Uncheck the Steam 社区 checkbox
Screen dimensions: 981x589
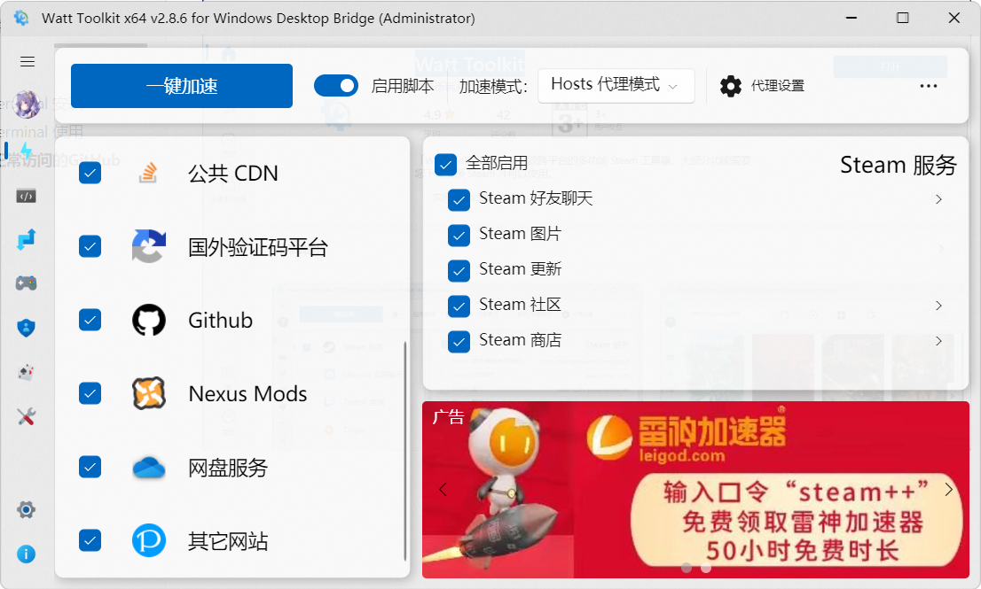click(x=459, y=306)
